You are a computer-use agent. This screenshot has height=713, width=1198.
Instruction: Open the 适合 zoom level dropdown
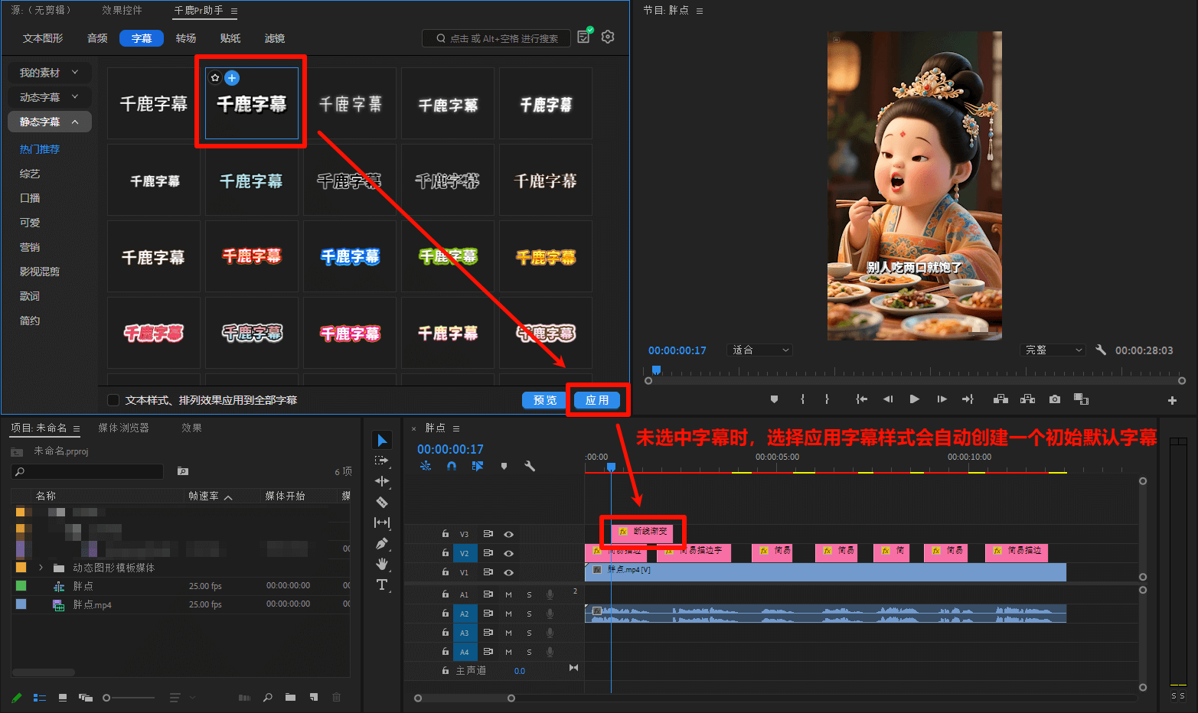(x=759, y=350)
